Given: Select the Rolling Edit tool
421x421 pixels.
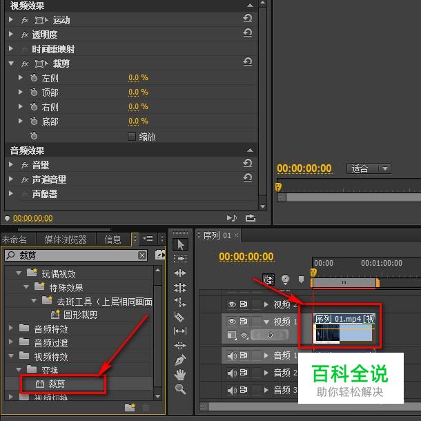Looking at the screenshot, I should 180,288.
